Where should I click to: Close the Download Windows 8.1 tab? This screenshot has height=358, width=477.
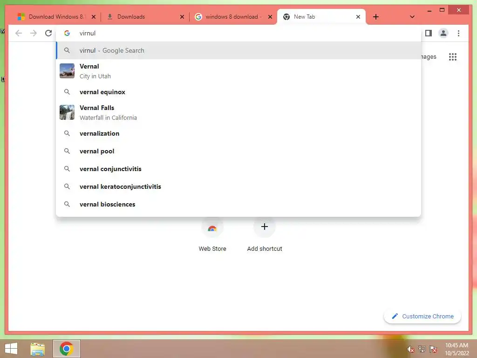tap(94, 17)
